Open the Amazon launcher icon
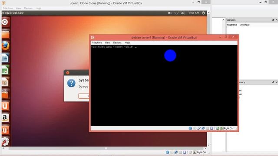Viewport: 278px width, 156px height. pyautogui.click(x=5, y=117)
